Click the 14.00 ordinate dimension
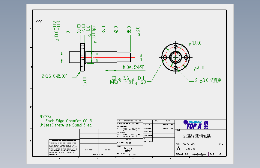Viewport: 260px width, 168px height. tap(83, 28)
